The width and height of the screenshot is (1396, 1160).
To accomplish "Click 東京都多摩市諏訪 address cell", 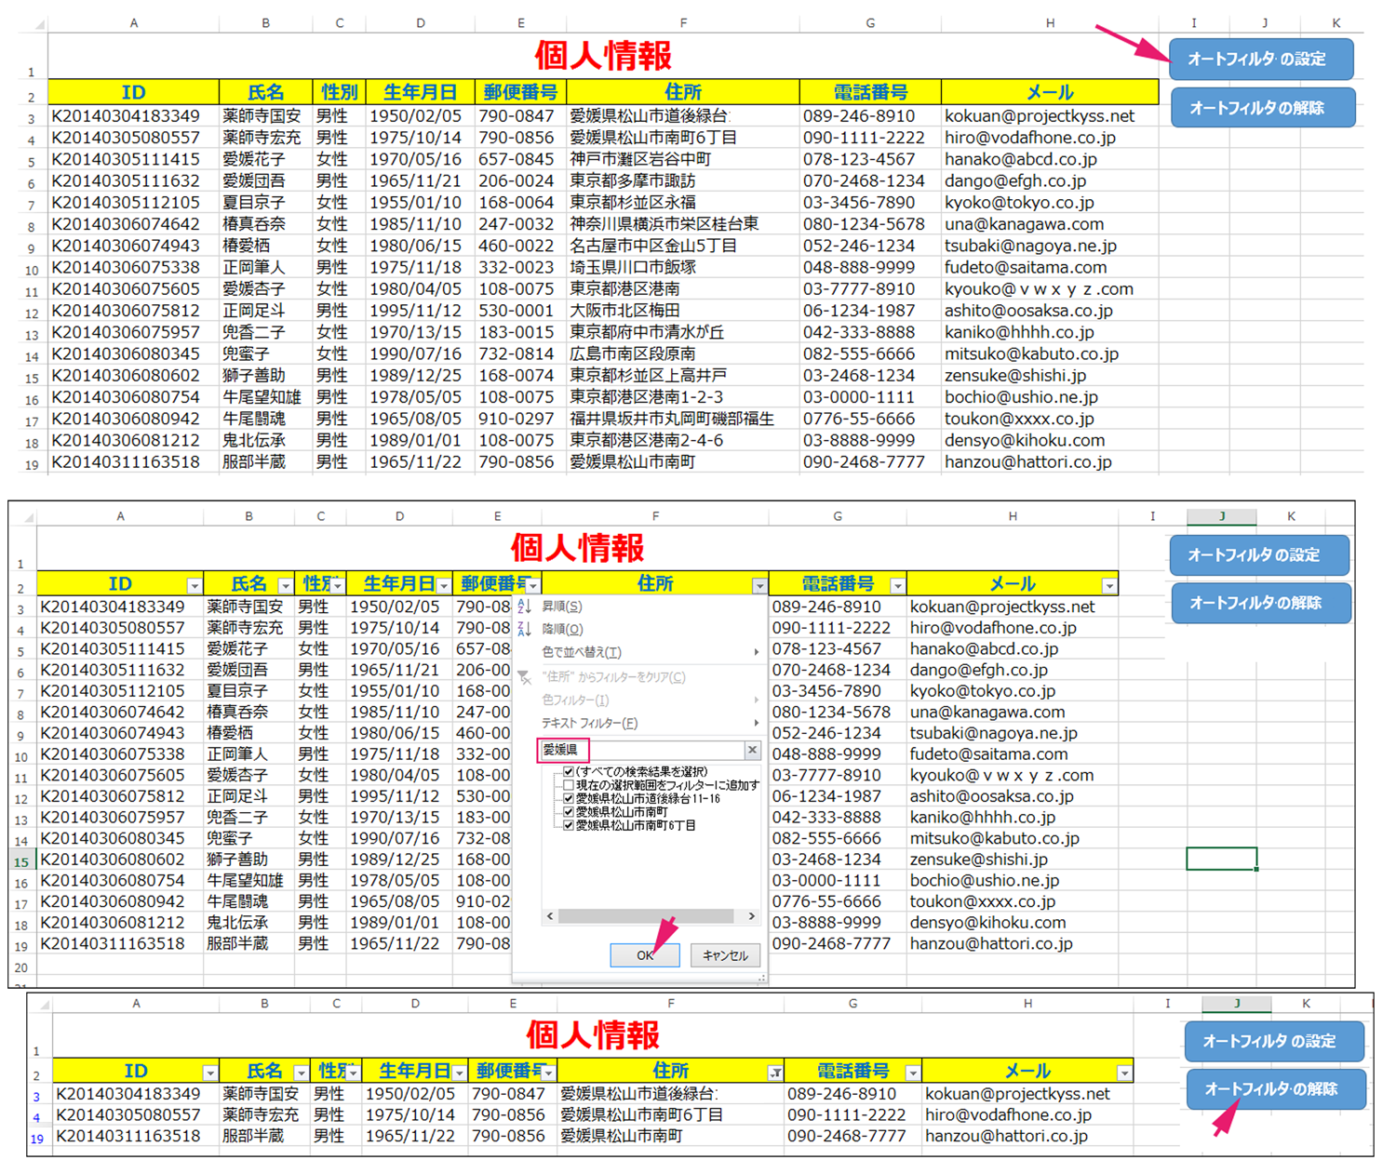I will coord(682,180).
